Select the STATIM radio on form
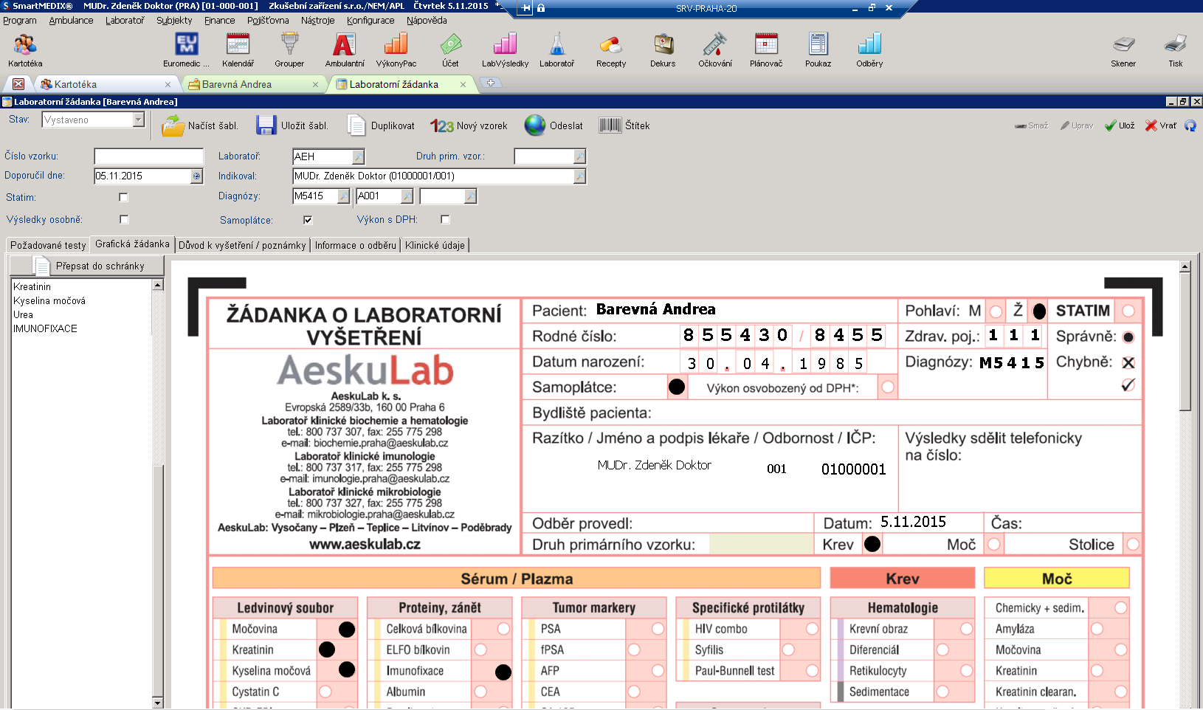 point(1128,311)
